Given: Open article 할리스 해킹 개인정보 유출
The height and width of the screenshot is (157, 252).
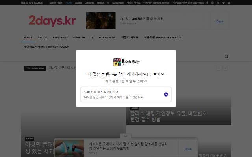Looking at the screenshot, I should tap(168, 116).
